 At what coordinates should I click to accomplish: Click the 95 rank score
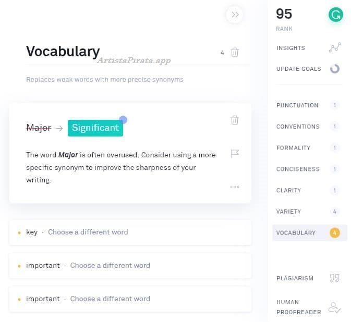click(x=284, y=15)
